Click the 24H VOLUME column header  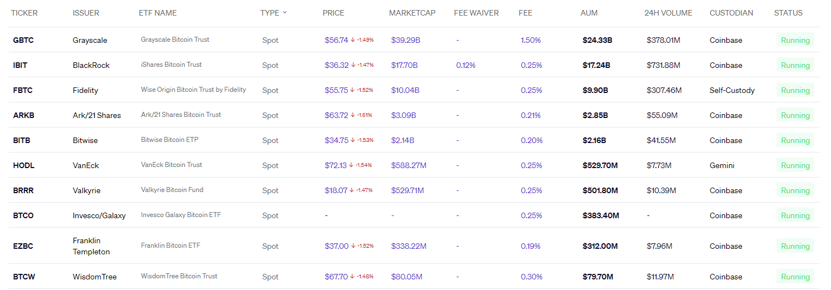click(x=668, y=13)
